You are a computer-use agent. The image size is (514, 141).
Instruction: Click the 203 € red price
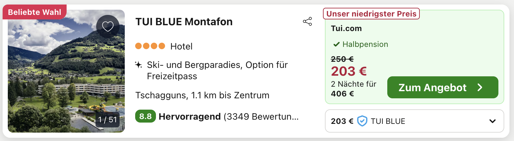point(349,71)
